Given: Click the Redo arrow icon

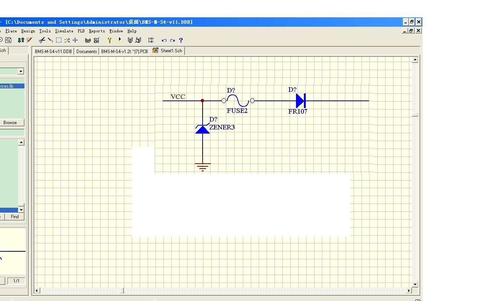Looking at the screenshot, I should (x=172, y=40).
